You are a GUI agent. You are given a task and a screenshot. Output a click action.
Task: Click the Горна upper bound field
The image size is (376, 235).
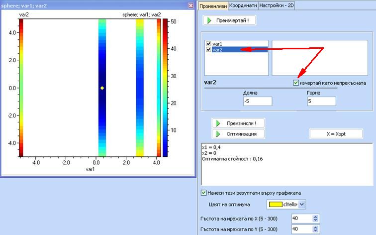coord(321,102)
